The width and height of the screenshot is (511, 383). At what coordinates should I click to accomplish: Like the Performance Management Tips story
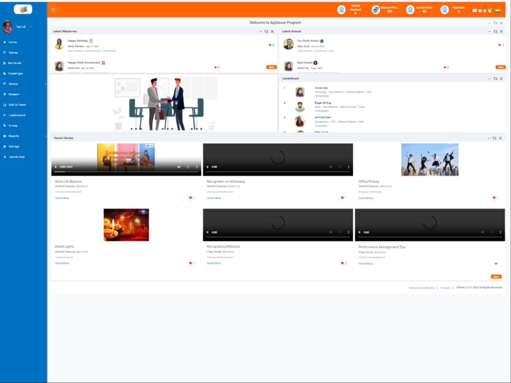(x=496, y=264)
